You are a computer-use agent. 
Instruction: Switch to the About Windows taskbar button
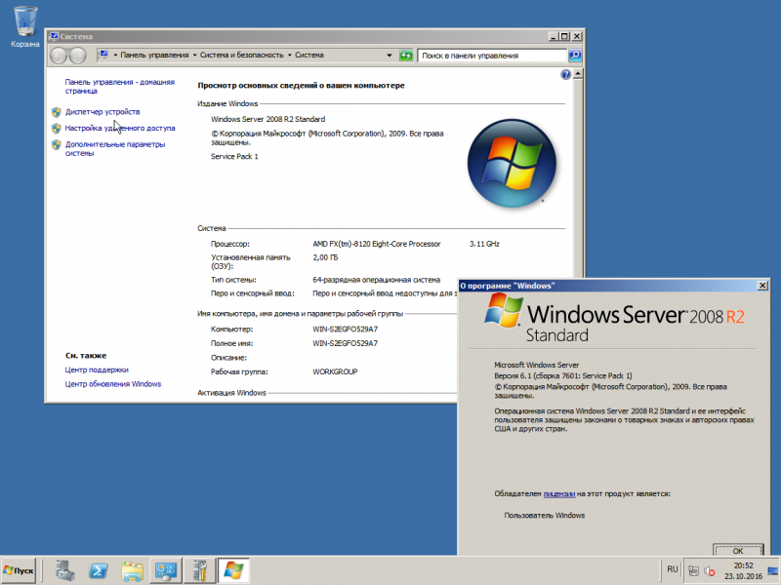point(233,570)
